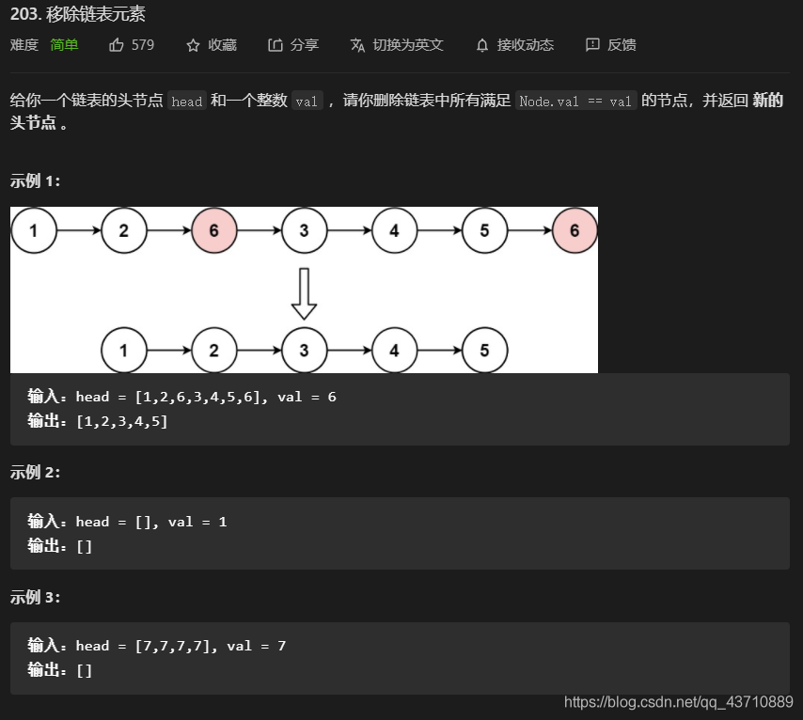Click the feedback flag icon
Viewport: 803px width, 720px height.
(592, 45)
